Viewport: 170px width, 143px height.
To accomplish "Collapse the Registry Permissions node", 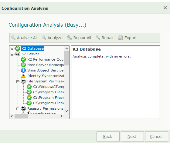I will tap(18, 109).
